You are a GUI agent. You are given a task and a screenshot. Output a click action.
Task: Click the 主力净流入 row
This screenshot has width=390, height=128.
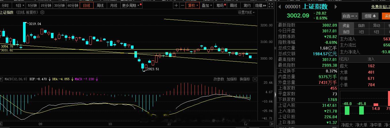(x=364, y=52)
